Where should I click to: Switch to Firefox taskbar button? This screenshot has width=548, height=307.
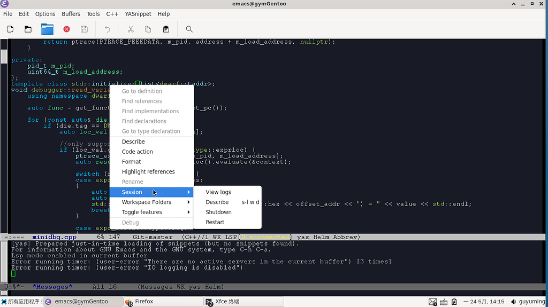point(164,302)
